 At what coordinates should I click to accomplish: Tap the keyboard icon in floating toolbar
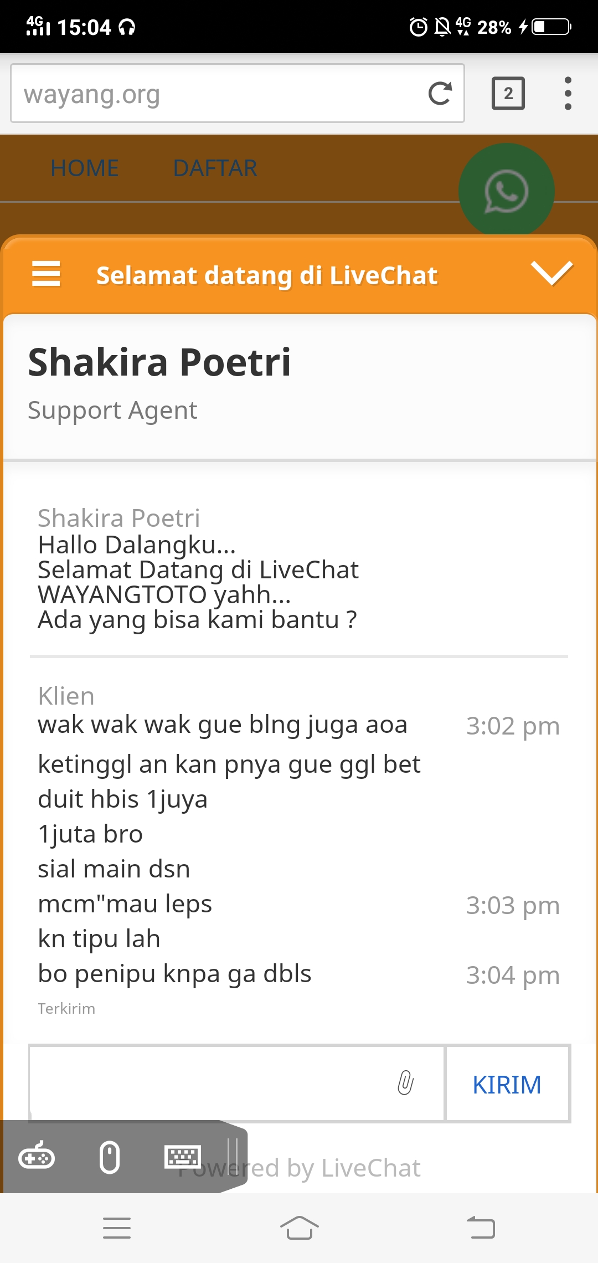click(182, 1157)
